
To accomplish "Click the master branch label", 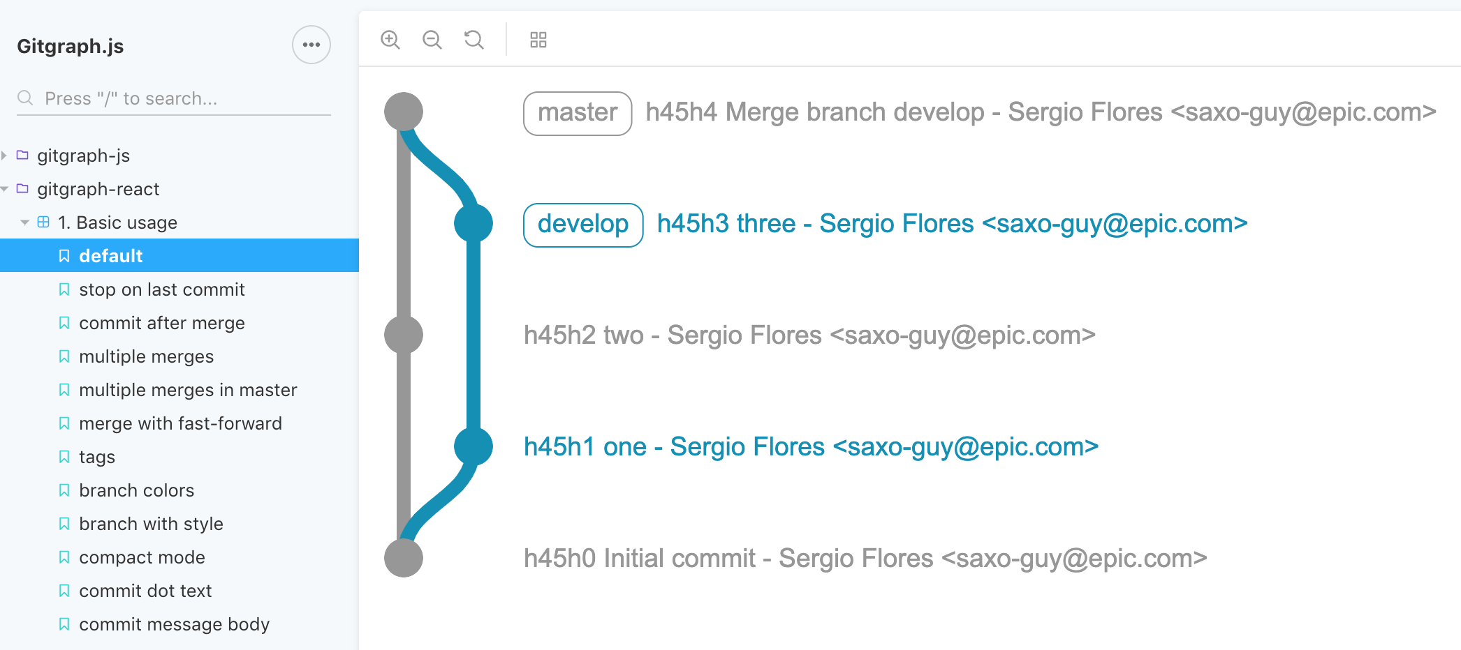I will [x=578, y=113].
